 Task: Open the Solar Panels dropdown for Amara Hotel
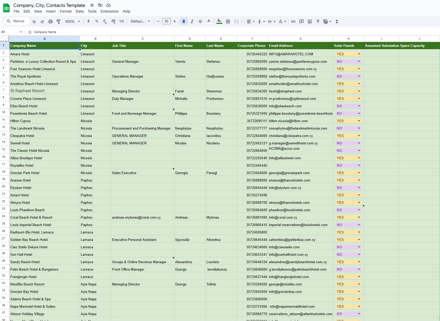click(x=359, y=54)
